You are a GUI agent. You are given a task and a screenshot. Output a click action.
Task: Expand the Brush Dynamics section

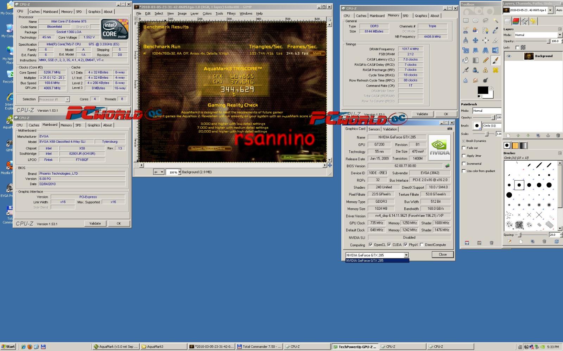tap(463, 141)
